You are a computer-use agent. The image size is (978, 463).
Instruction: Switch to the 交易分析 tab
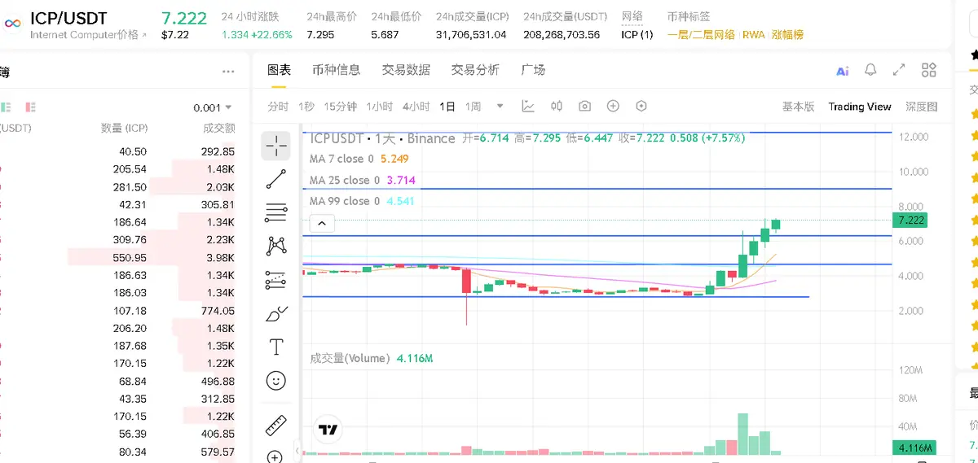coord(475,70)
